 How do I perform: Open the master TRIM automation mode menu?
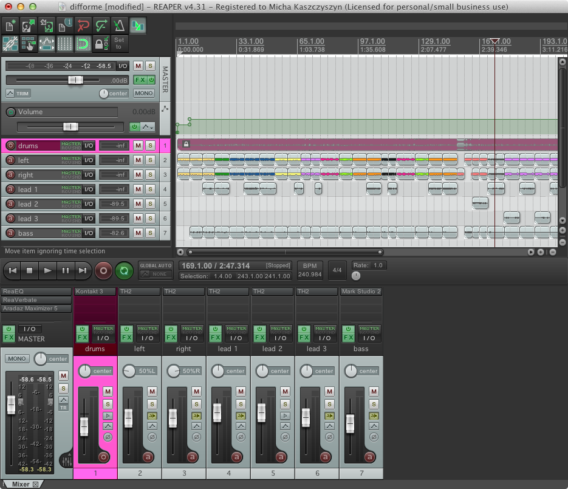pyautogui.click(x=18, y=94)
